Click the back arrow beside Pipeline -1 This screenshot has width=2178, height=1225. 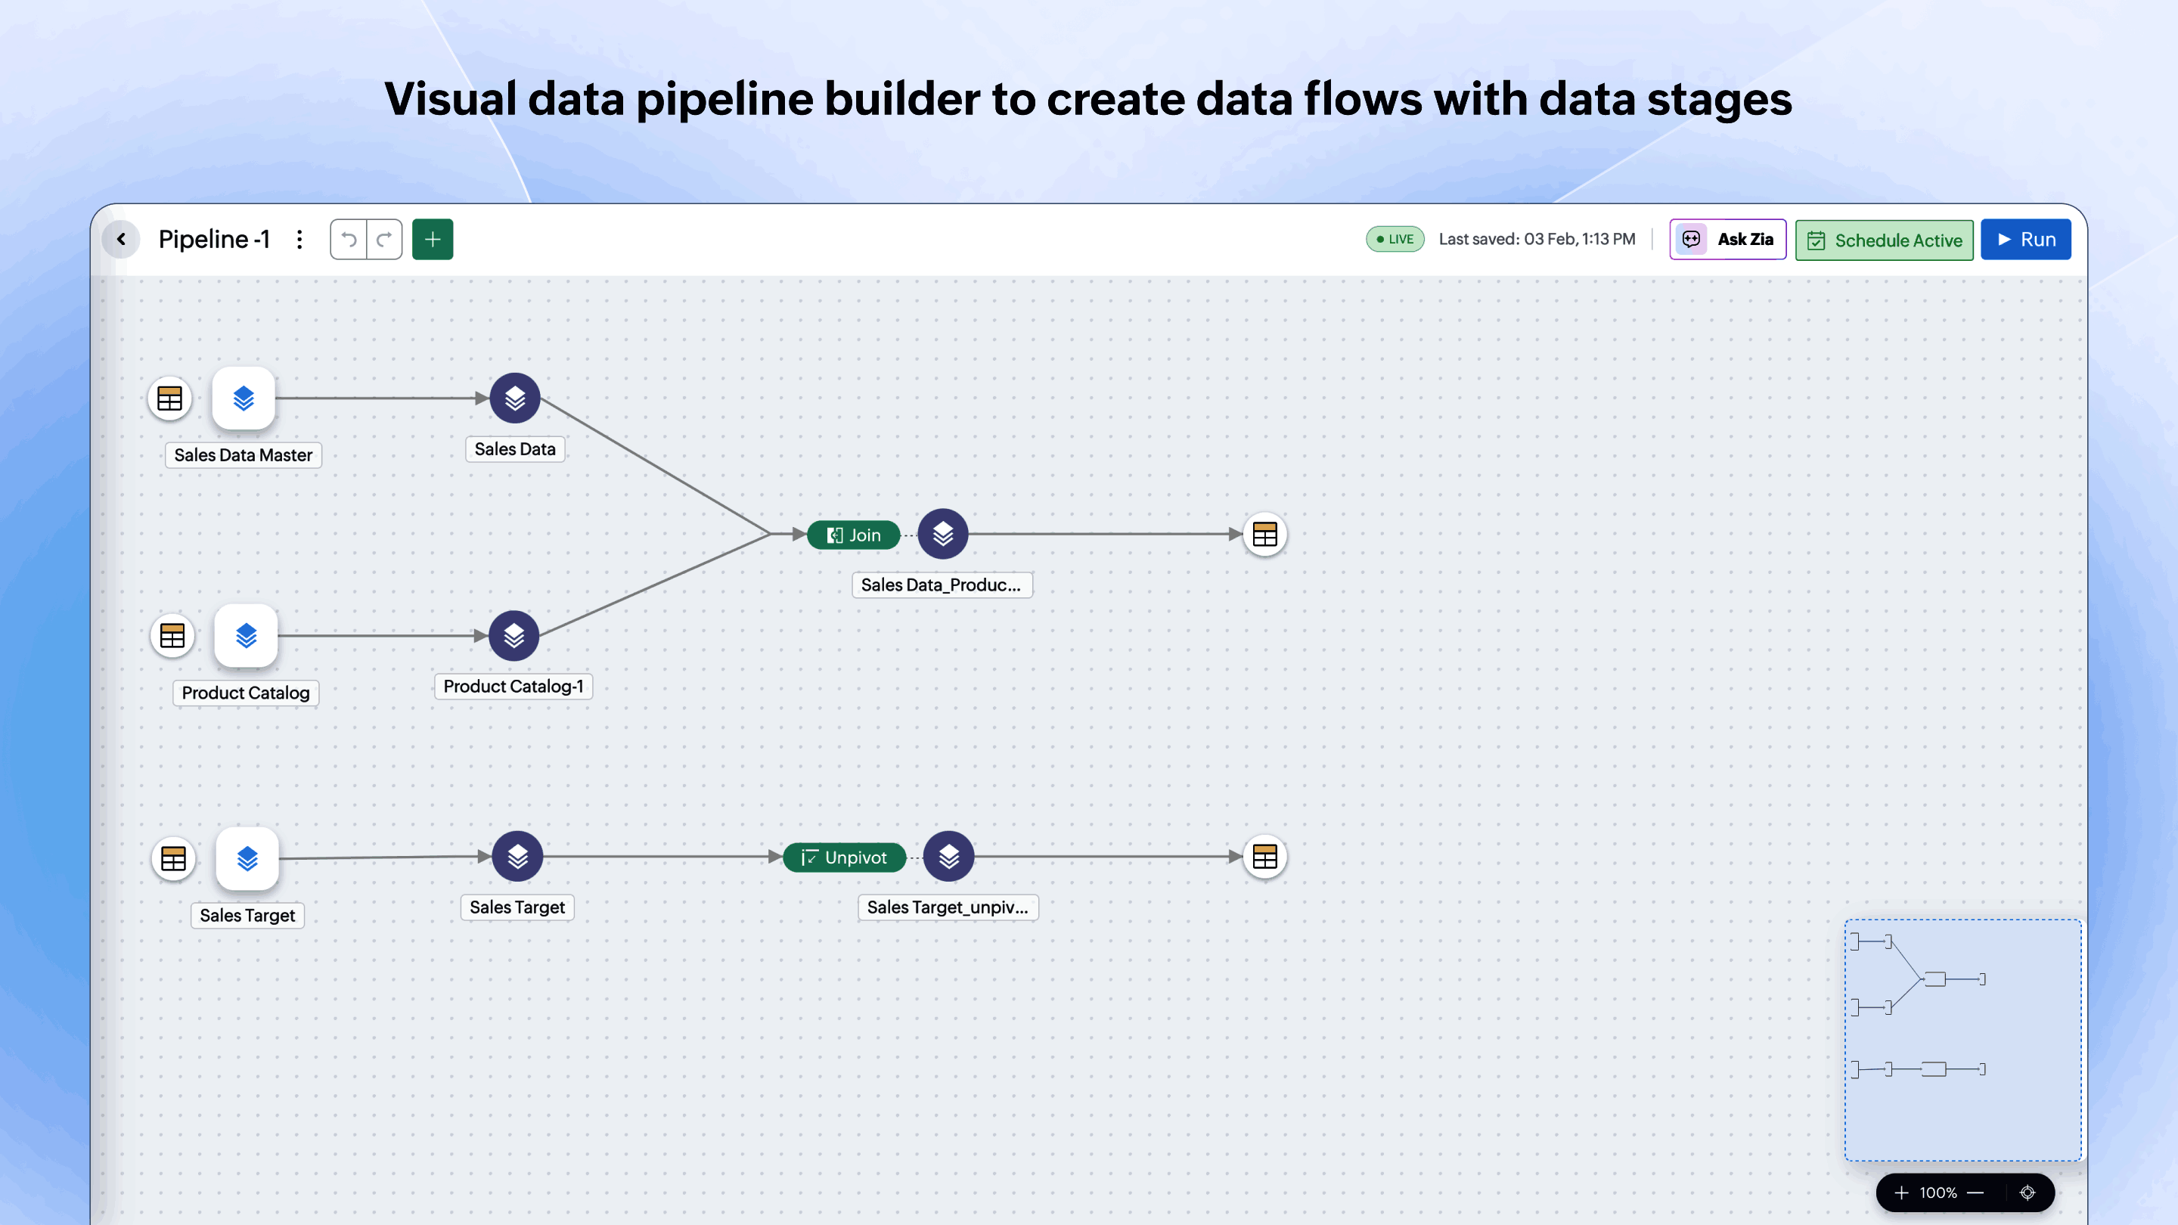tap(122, 239)
